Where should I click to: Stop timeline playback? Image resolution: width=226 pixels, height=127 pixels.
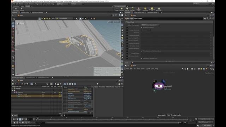[20, 119]
